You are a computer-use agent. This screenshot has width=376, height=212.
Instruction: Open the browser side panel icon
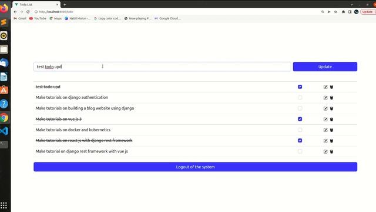(x=350, y=12)
